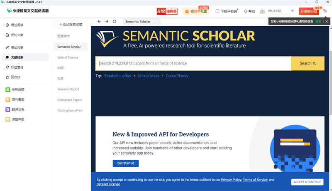
Task: Go back with the left arrow icon
Action: [x=99, y=22]
